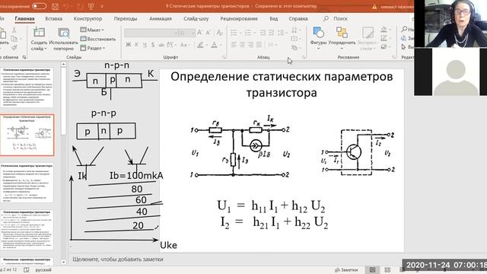Image resolution: width=487 pixels, height=274 pixels.
Task: Click the decrease indent icon
Action: click(x=263, y=32)
